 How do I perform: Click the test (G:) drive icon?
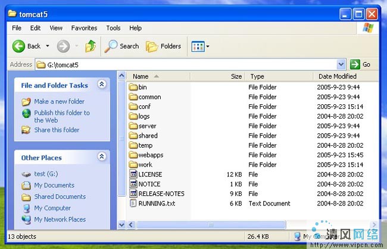click(x=26, y=175)
